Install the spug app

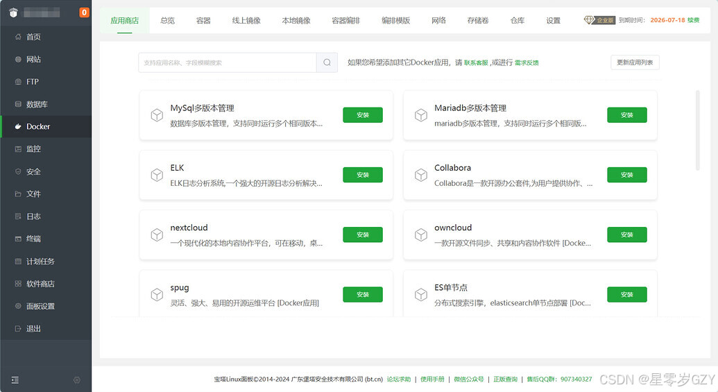click(363, 294)
